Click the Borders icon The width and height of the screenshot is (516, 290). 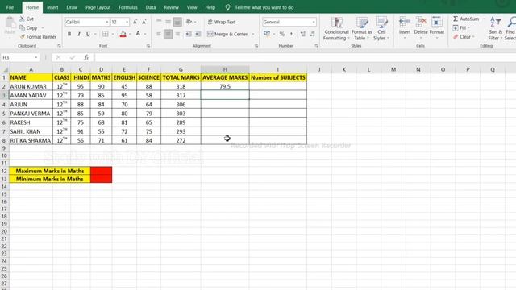tap(106, 34)
